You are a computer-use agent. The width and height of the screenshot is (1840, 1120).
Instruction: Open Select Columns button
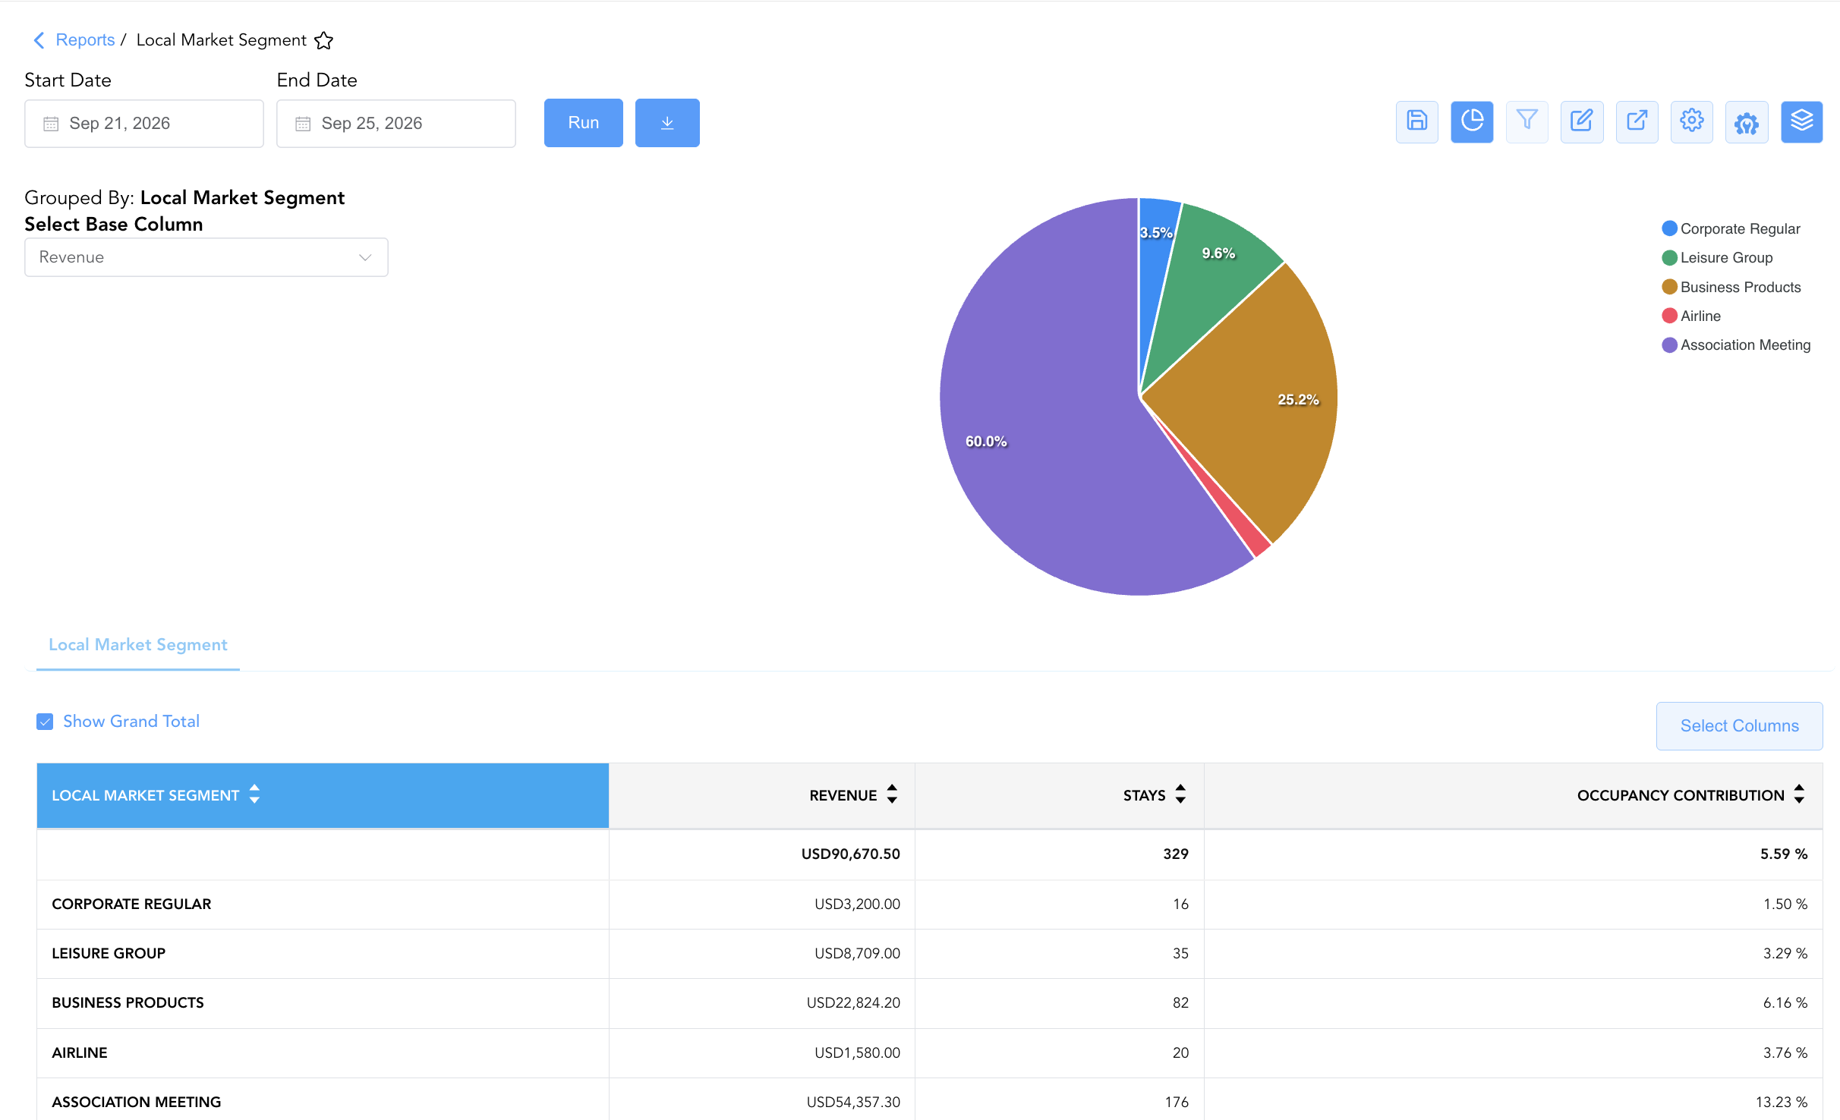pyautogui.click(x=1739, y=726)
